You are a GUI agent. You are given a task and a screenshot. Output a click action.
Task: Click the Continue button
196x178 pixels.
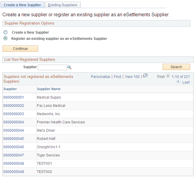(x=20, y=48)
